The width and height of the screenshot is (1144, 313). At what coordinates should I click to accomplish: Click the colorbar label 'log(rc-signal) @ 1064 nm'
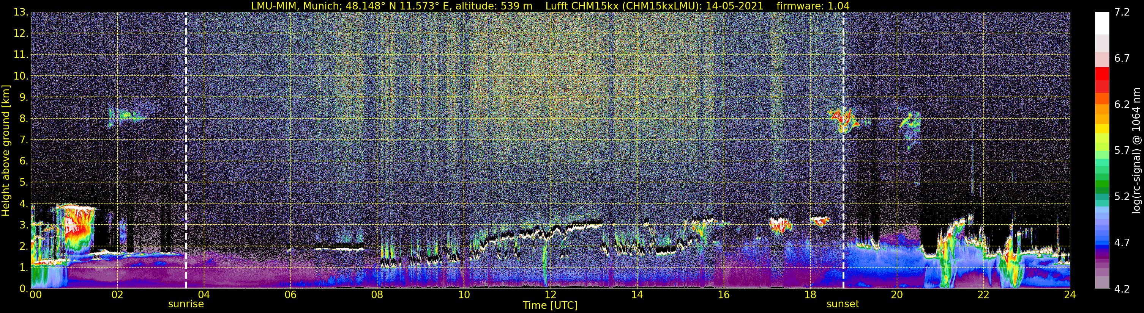(x=1137, y=150)
